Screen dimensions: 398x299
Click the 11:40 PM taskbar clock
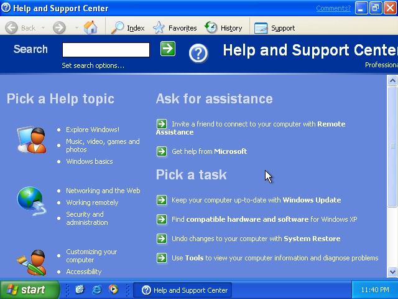point(375,290)
